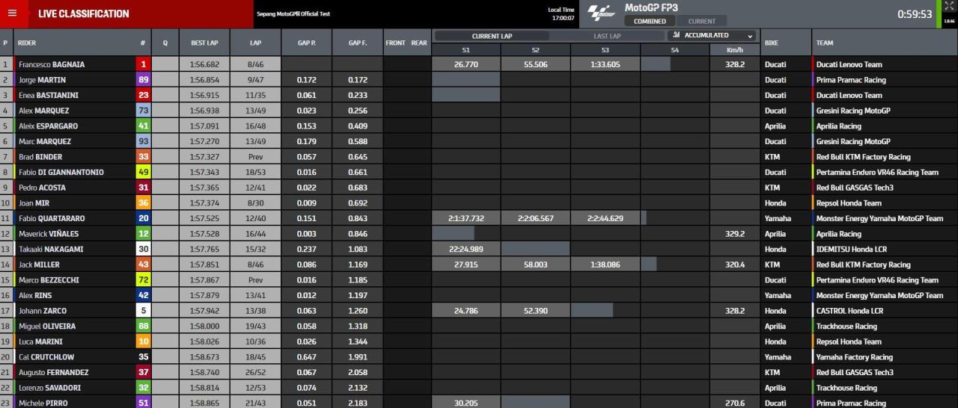Click the S4 sector header
The width and height of the screenshot is (958, 408).
(674, 49)
